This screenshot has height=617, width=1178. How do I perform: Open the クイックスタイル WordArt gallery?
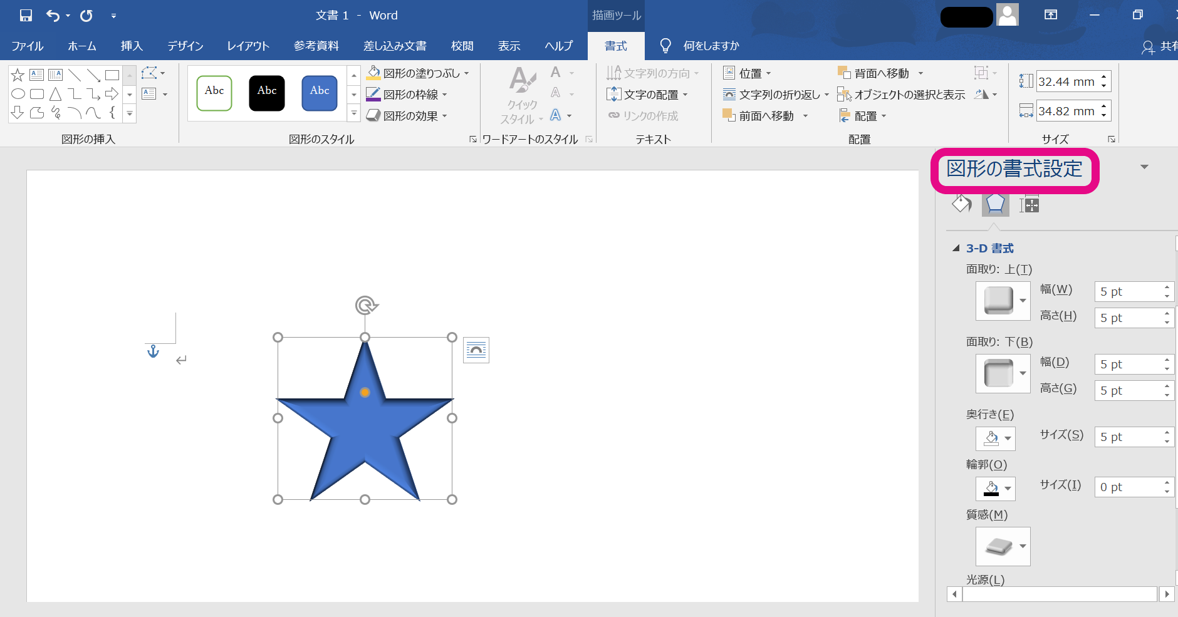[523, 96]
